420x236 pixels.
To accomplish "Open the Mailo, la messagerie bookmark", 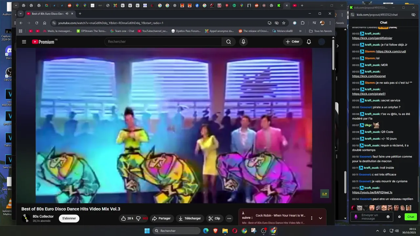I will [57, 31].
